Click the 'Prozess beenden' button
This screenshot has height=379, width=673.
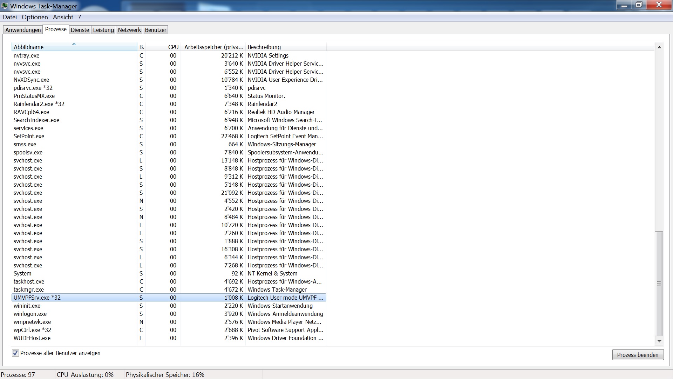click(638, 355)
